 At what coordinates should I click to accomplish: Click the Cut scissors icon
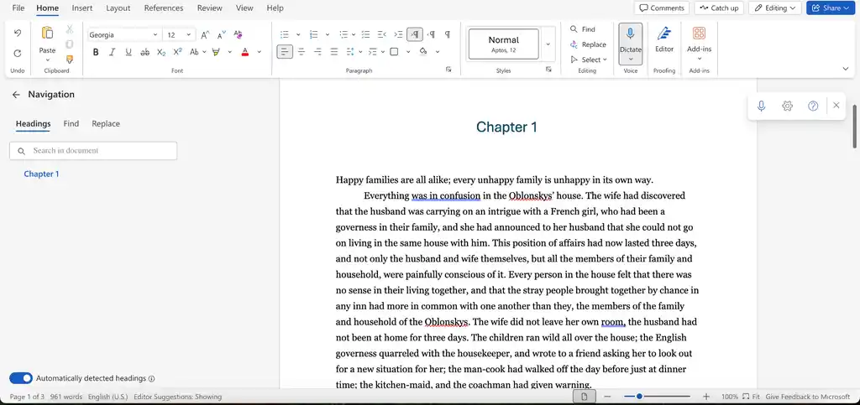coord(70,29)
